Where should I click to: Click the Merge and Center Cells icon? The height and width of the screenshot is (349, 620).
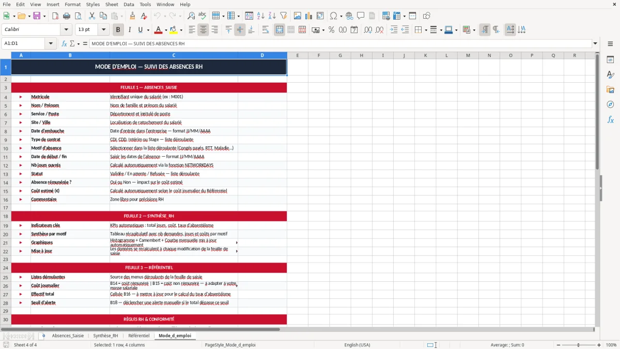pos(280,30)
